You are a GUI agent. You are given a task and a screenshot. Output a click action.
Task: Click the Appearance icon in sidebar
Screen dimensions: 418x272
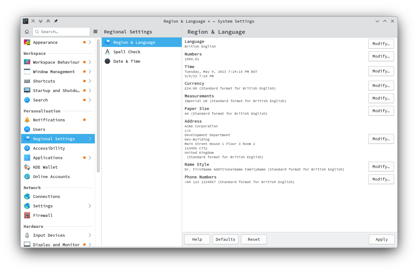point(27,42)
